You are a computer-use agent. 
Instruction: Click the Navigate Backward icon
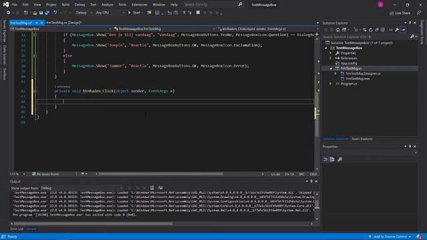(9, 13)
